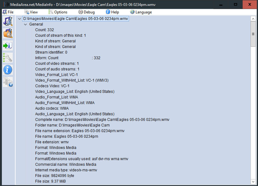Viewport: 258px width, 186px height.
Task: Click the Open File icon in sidebar
Action: (x=8, y=21)
